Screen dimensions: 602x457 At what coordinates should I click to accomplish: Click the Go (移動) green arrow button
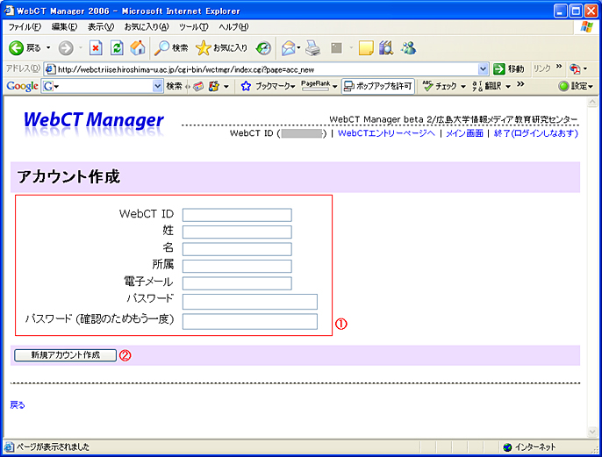tap(499, 69)
